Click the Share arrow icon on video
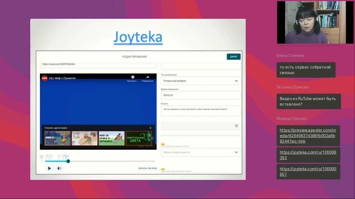The width and height of the screenshot is (355, 199). 148,77
